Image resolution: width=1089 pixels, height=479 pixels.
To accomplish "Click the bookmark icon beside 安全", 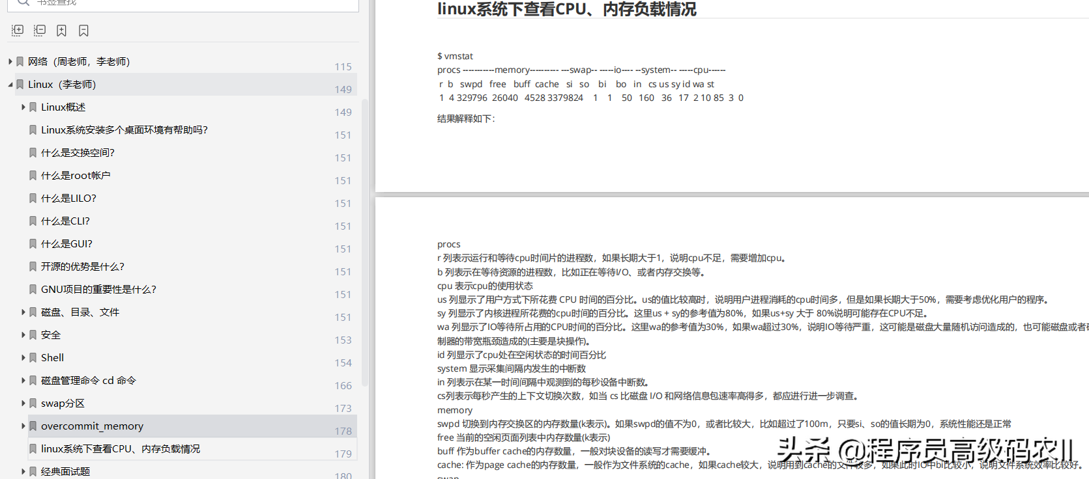I will click(33, 335).
